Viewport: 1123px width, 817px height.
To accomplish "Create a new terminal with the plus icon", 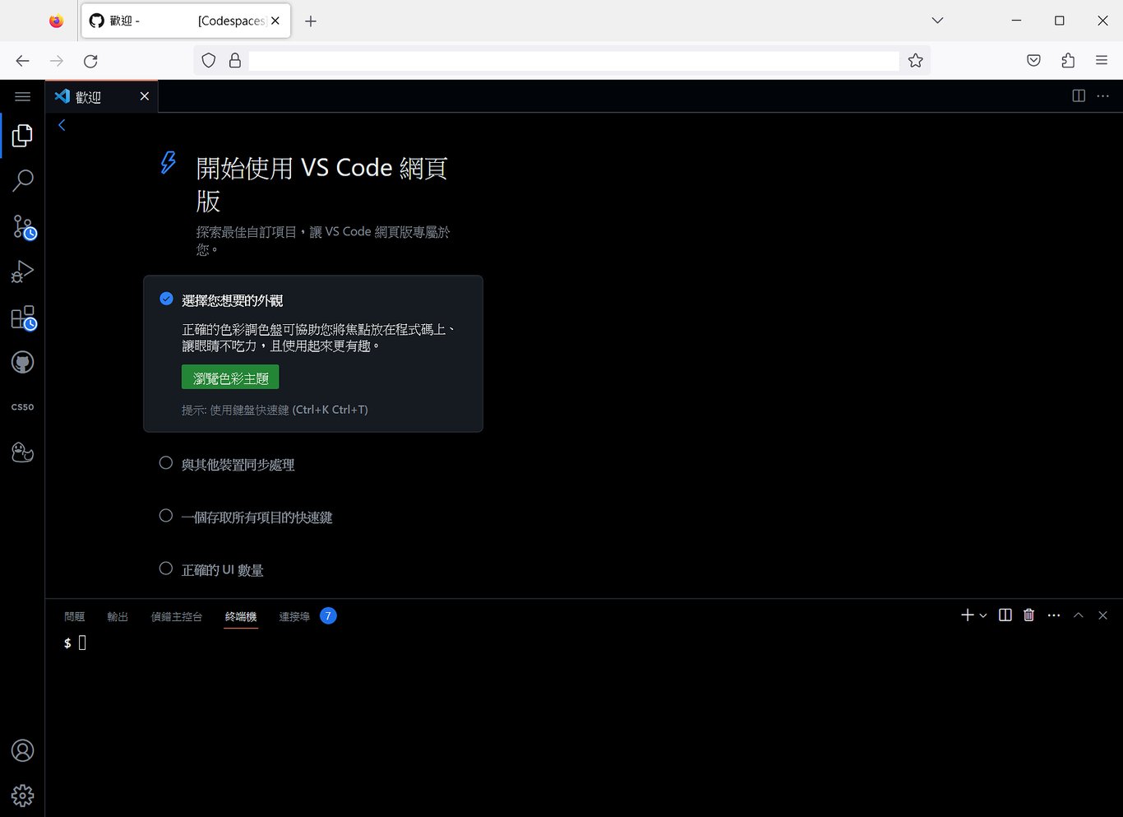I will (x=968, y=615).
